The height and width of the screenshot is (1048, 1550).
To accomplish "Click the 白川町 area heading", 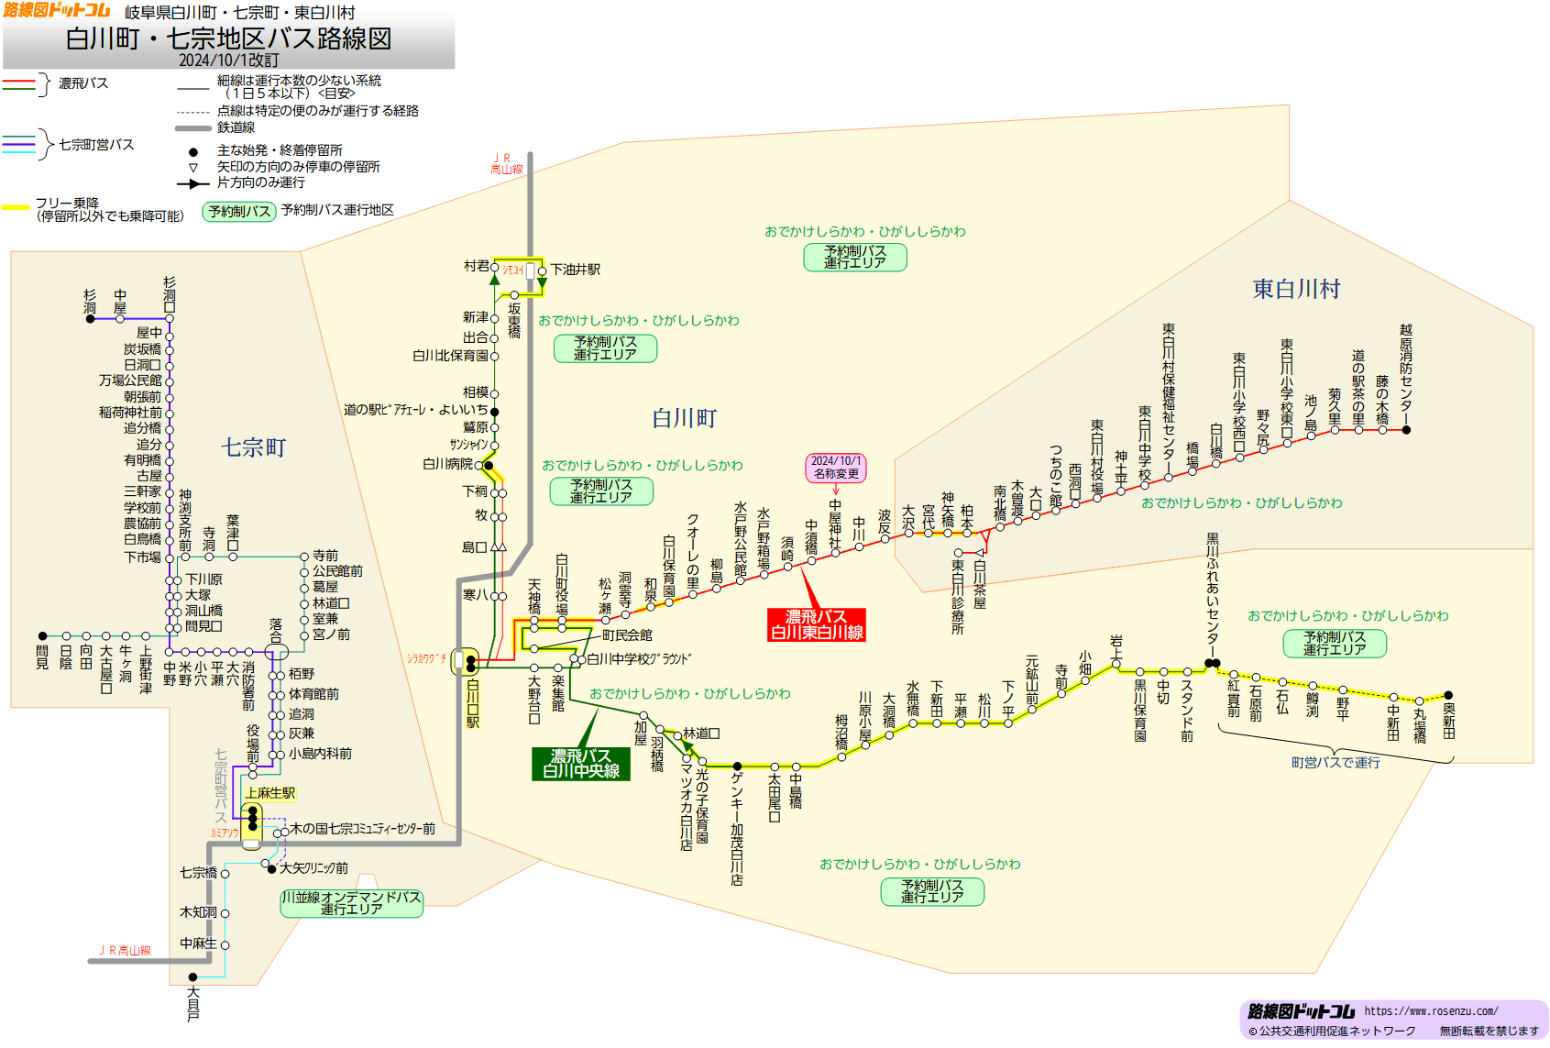I will (685, 418).
